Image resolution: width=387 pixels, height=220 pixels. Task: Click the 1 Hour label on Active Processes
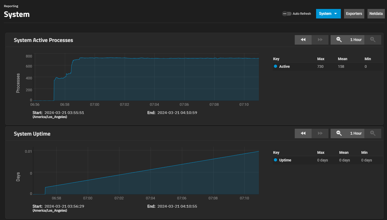coord(356,40)
